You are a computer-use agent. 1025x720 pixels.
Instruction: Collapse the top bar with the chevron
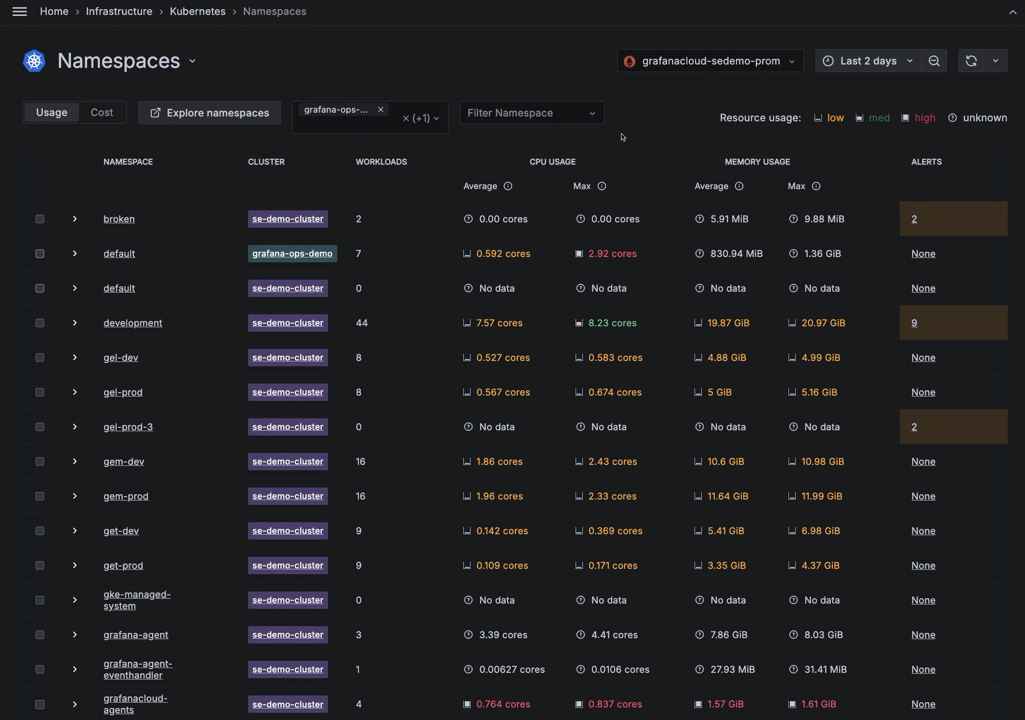pyautogui.click(x=1012, y=12)
